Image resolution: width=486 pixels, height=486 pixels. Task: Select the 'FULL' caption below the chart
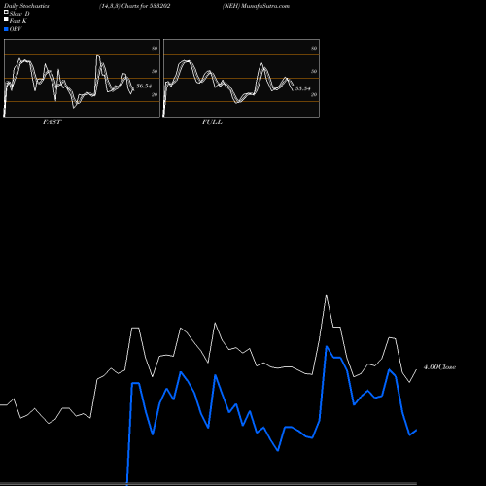(x=212, y=122)
